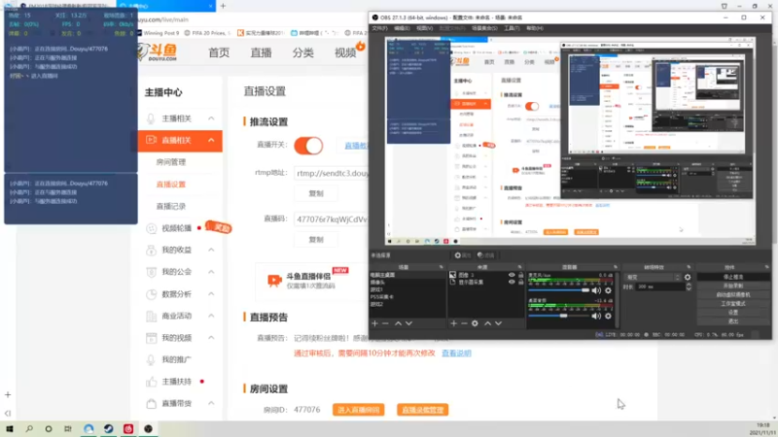Click the 进入直播间 orange button
Screen dimensions: 778x437
(x=358, y=410)
